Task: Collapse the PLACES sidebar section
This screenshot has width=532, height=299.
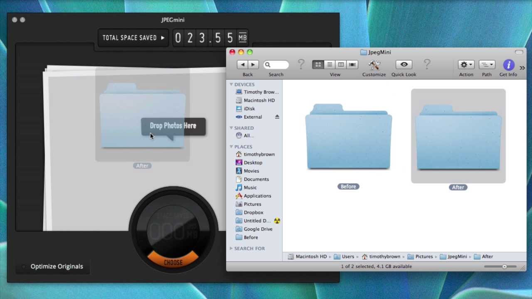Action: [231, 147]
